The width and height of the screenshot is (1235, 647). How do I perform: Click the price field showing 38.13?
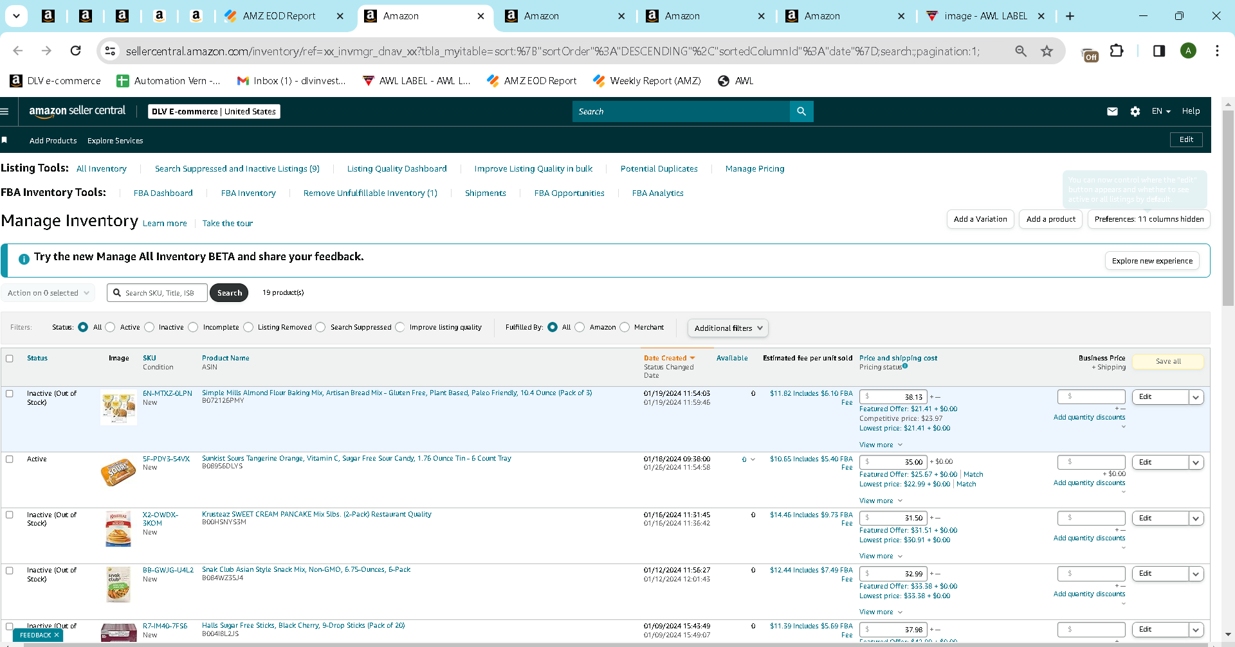point(894,397)
